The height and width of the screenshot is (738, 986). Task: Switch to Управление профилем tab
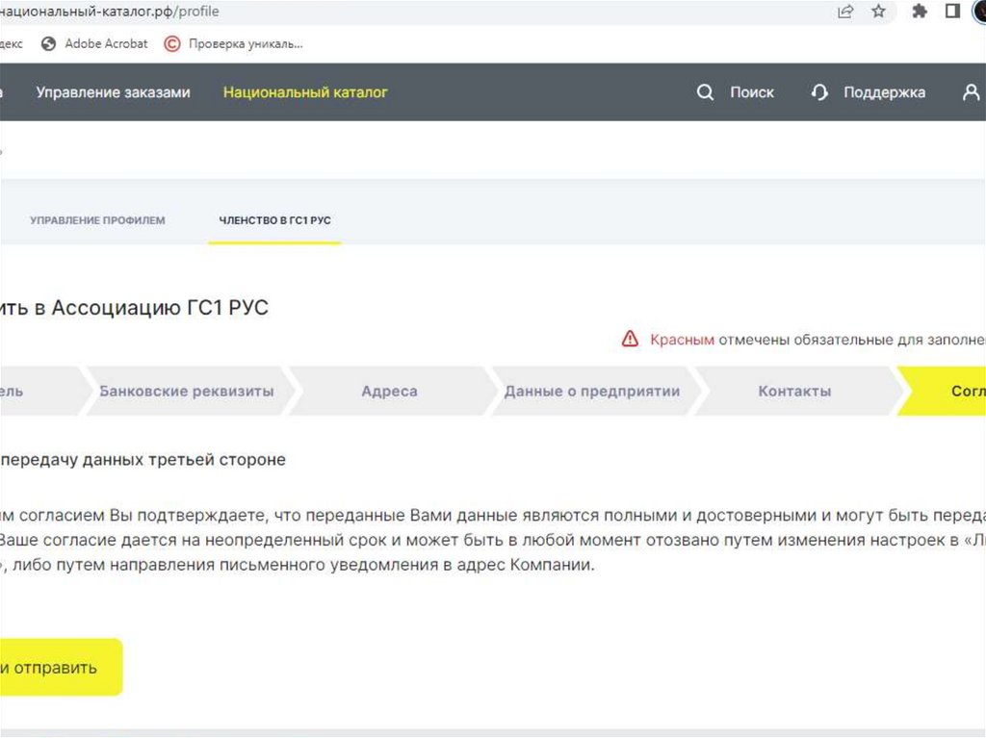pyautogui.click(x=97, y=220)
